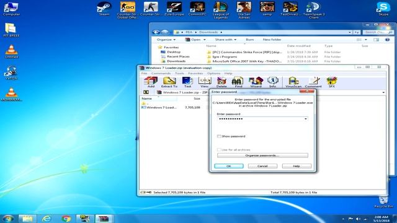Open the Skype desktop icon

pyautogui.click(x=383, y=9)
